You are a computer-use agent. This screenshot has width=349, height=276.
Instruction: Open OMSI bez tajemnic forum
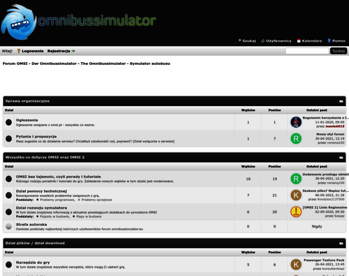click(58, 177)
